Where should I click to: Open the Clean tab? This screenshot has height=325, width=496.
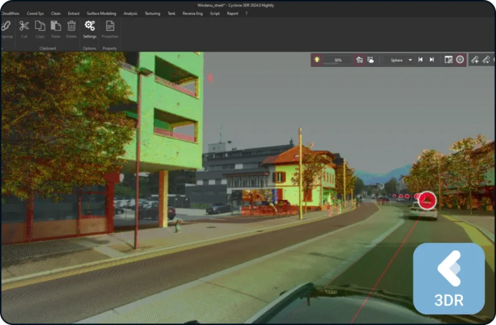click(x=56, y=14)
